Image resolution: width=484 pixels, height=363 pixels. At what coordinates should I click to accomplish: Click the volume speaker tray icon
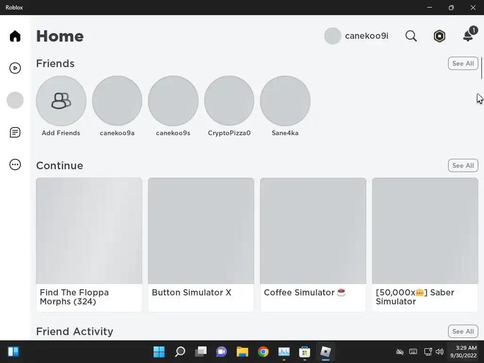[440, 352]
